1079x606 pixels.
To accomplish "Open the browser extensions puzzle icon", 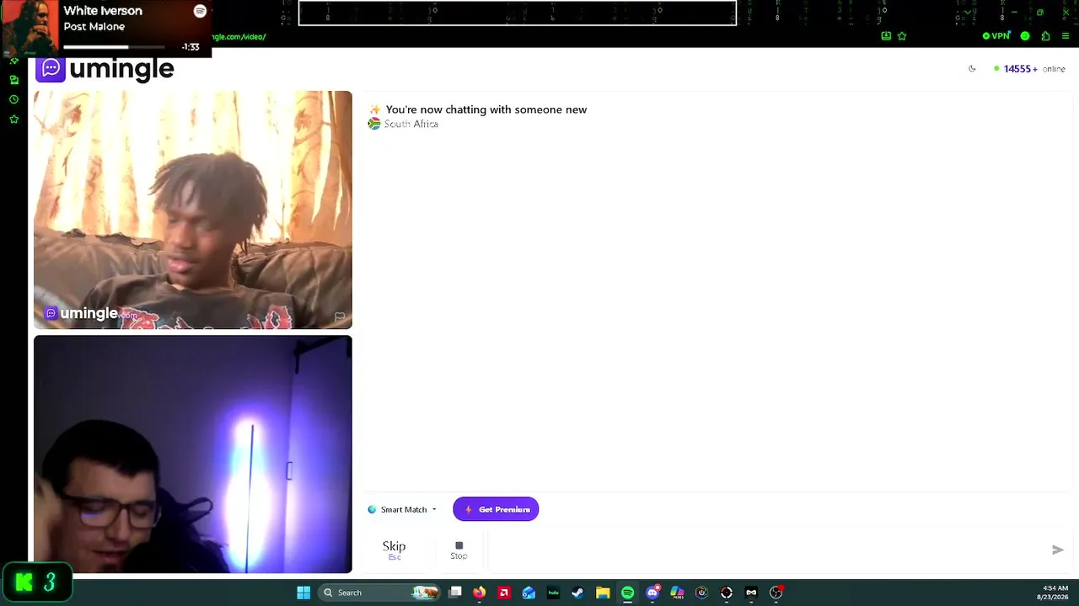I will (1045, 36).
